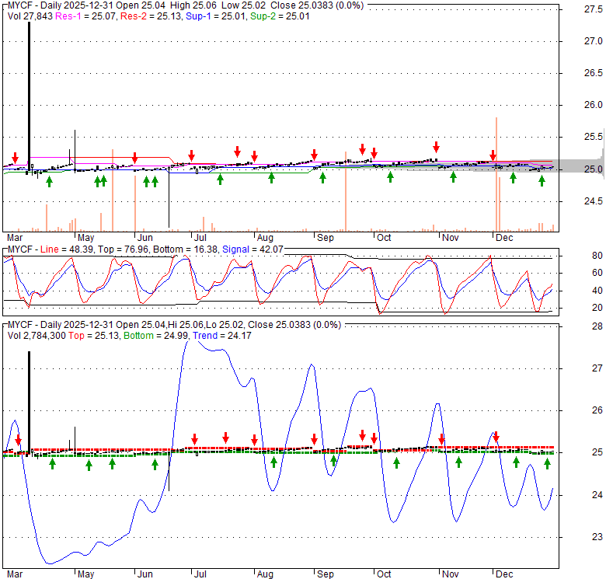
Task: Click the last green arrow in December on bottom chart
Action: point(547,463)
